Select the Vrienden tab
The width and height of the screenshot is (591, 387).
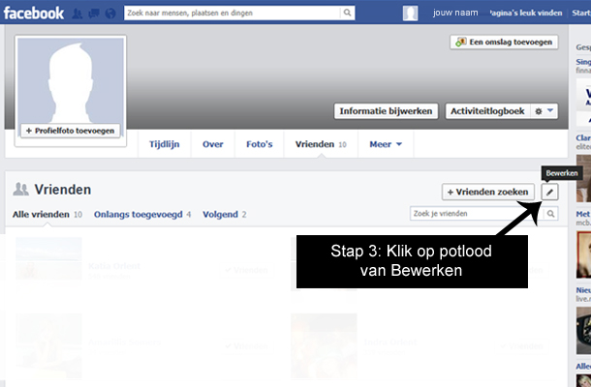[321, 144]
